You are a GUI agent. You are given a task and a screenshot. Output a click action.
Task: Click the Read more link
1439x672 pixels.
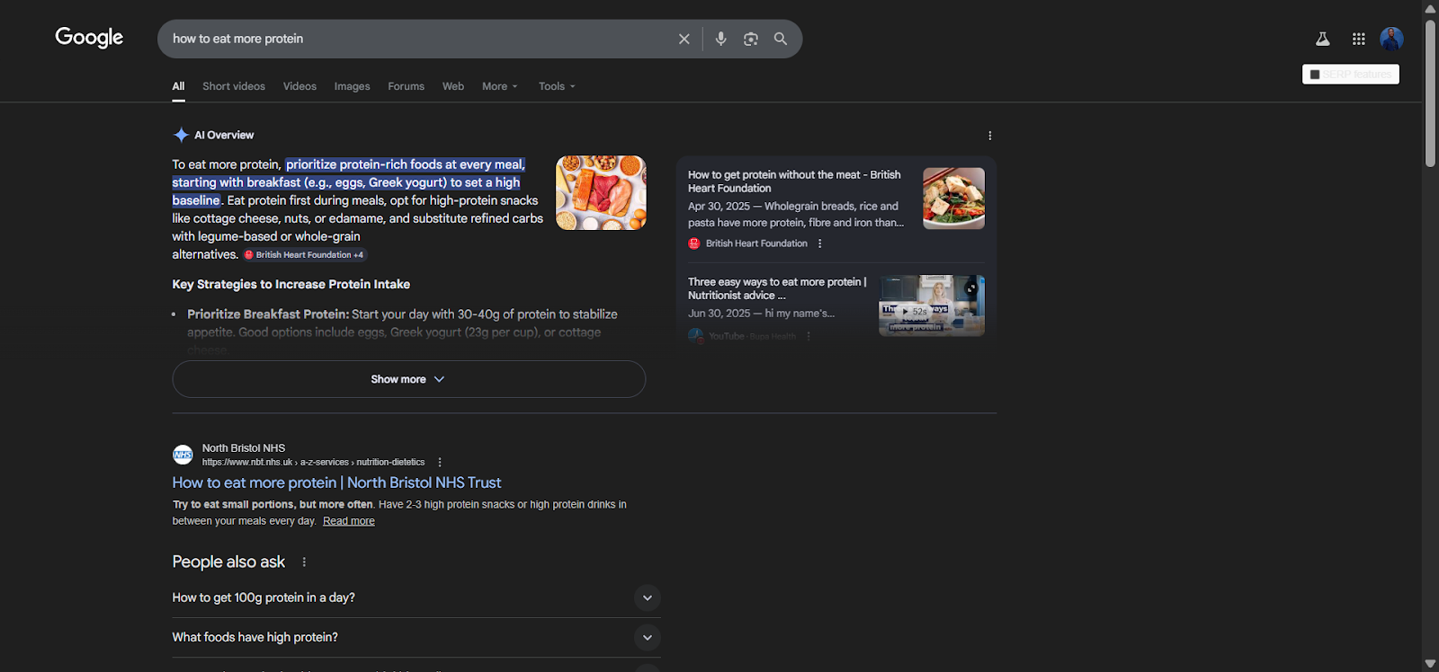[x=349, y=521]
